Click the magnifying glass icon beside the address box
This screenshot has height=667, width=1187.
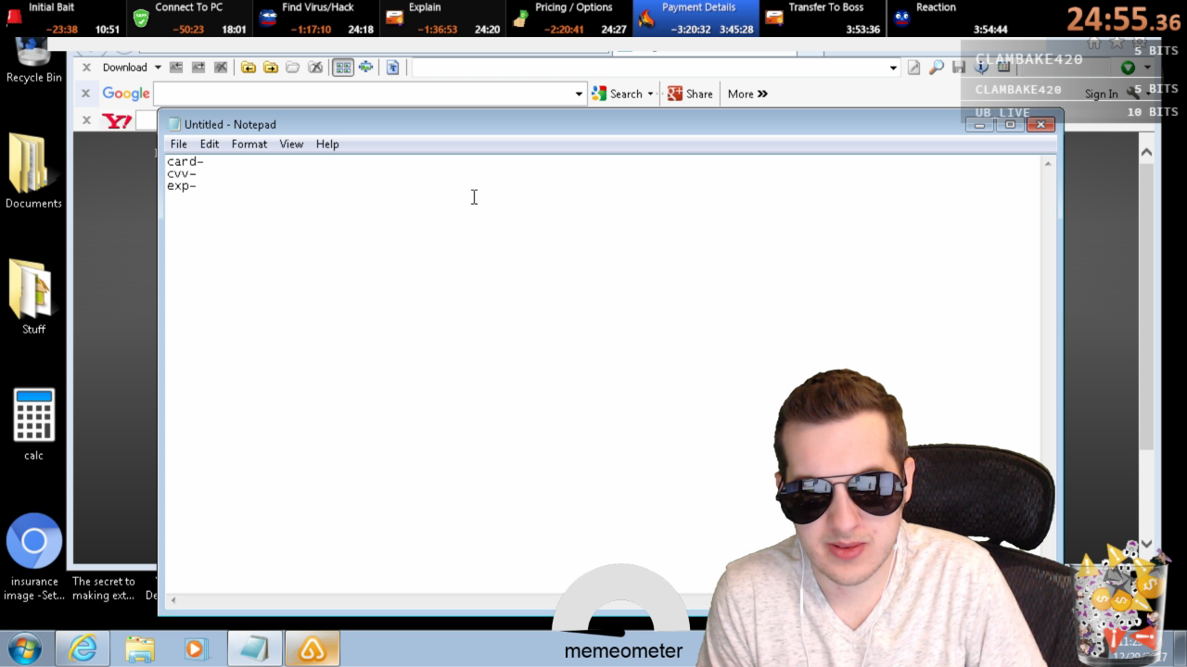pos(937,68)
